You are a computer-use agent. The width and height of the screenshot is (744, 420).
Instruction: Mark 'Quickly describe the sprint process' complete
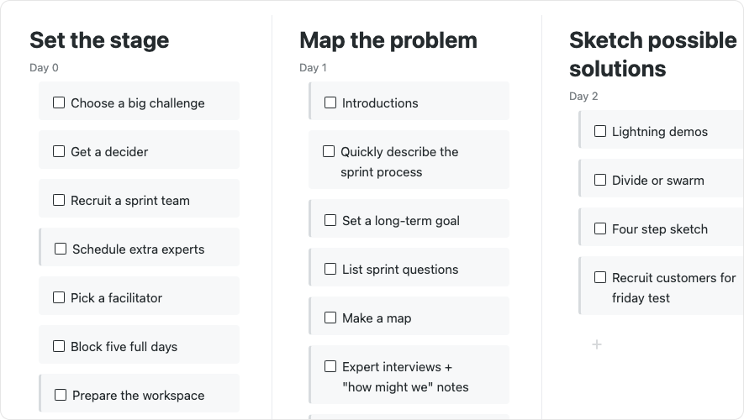(x=329, y=151)
